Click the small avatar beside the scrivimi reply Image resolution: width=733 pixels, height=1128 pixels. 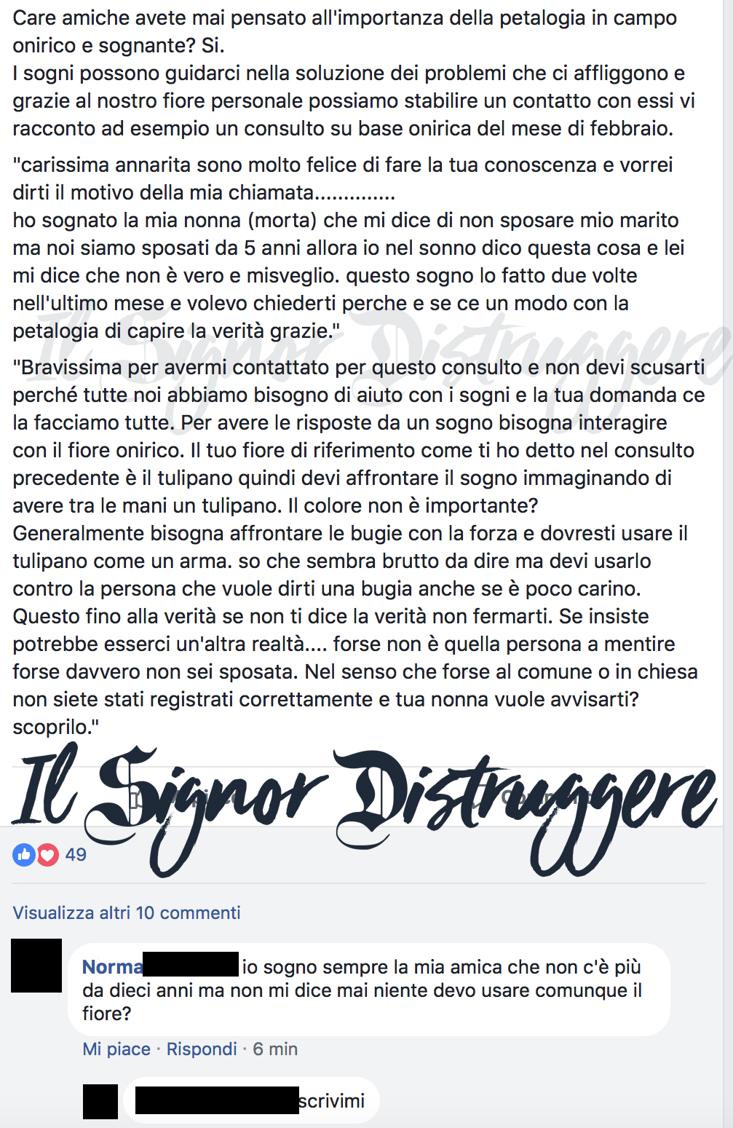(x=100, y=1101)
